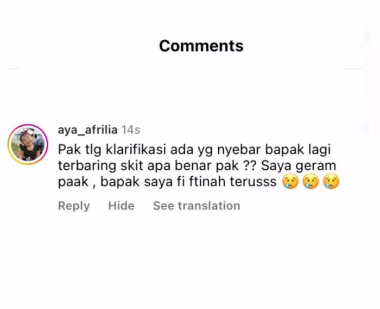Show the comment translation via See translation
Image resolution: width=380 pixels, height=309 pixels.
pos(197,206)
